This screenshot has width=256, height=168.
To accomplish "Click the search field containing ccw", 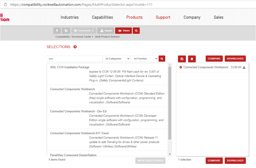I will click(75, 59).
